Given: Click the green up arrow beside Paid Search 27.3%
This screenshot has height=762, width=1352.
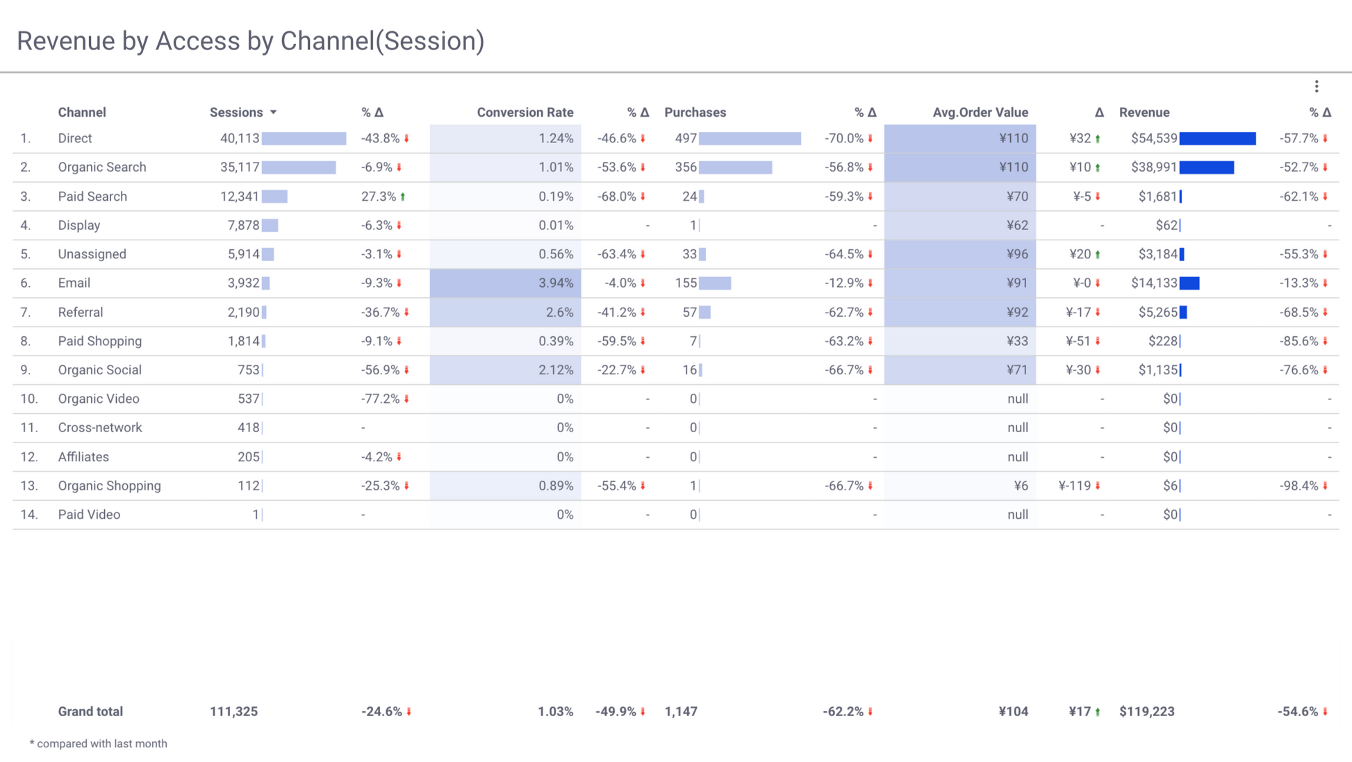Looking at the screenshot, I should coord(403,197).
